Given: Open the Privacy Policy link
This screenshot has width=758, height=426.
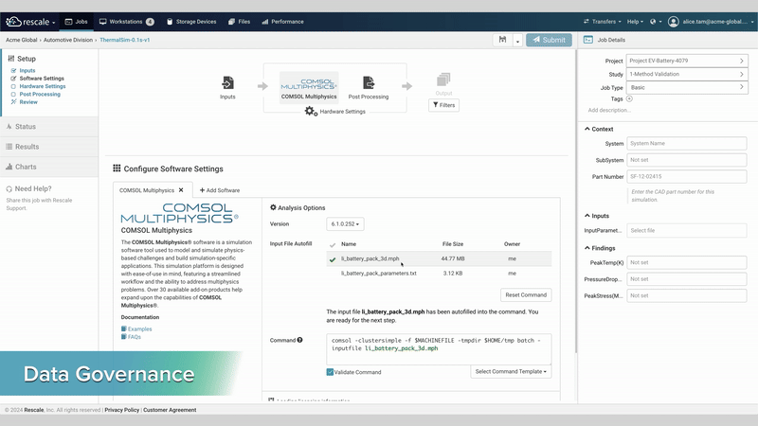Looking at the screenshot, I should coord(122,410).
